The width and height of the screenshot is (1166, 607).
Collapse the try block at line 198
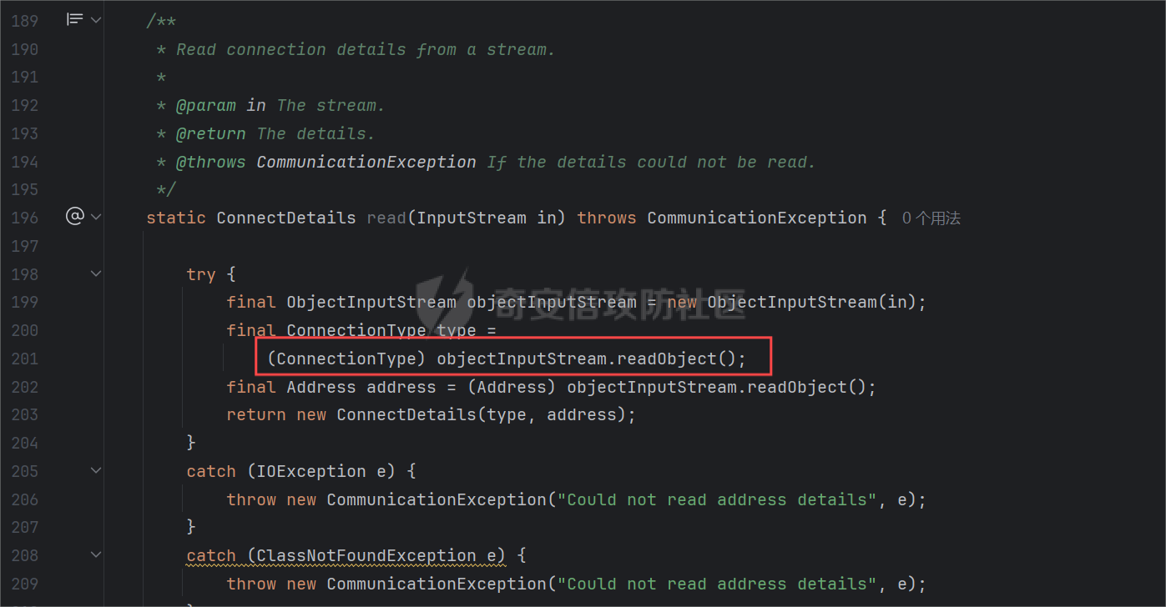point(96,273)
